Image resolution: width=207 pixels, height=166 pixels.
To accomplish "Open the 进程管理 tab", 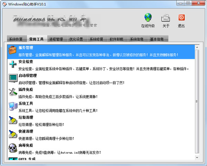I will 57,39.
